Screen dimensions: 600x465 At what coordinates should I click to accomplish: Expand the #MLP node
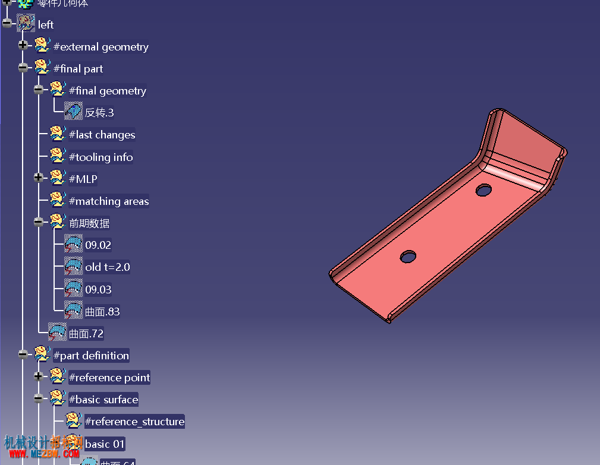coord(38,178)
